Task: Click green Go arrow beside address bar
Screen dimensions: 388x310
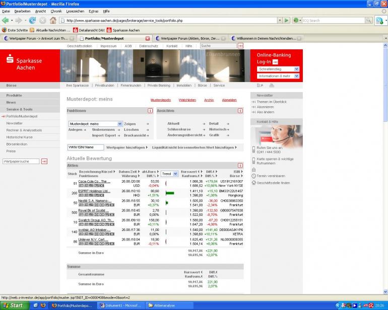Action: coord(286,20)
